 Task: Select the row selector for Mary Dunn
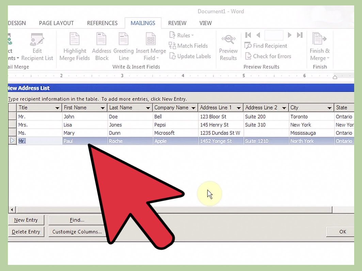coord(12,133)
